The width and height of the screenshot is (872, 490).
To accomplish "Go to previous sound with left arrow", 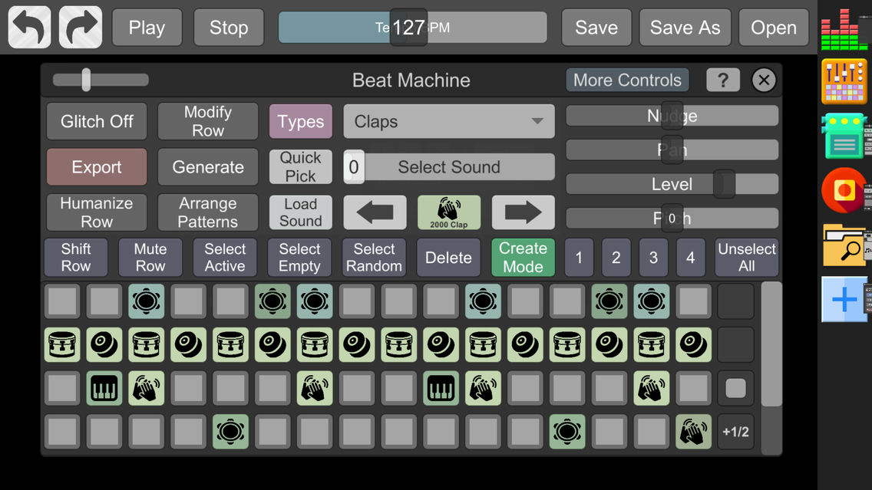I will tap(375, 212).
